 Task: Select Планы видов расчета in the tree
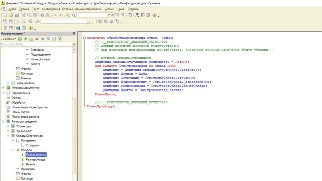pos(25,117)
